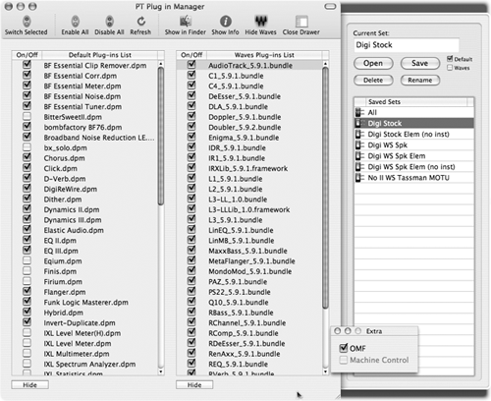This screenshot has width=491, height=401.
Task: Select DigiReWire.dpm
Action: [x=71, y=189]
